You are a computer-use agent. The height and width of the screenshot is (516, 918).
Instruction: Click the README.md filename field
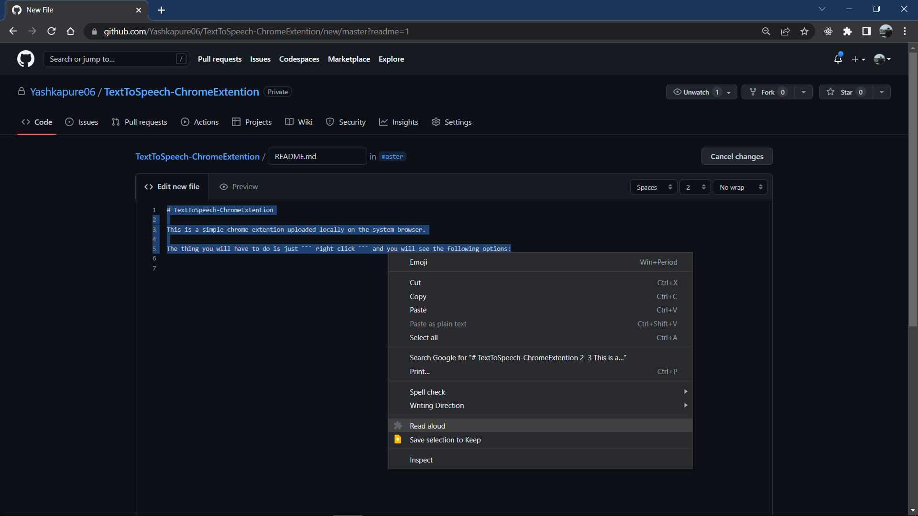pos(317,156)
